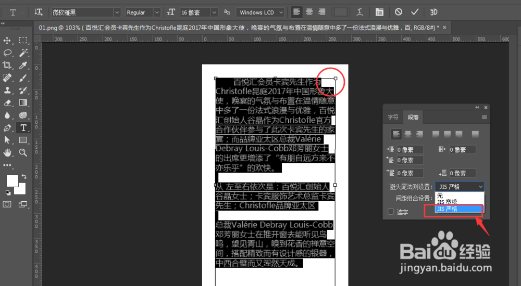Select the Sponge tool
Viewport: 521px width, 286px height.
pyautogui.click(x=23, y=115)
